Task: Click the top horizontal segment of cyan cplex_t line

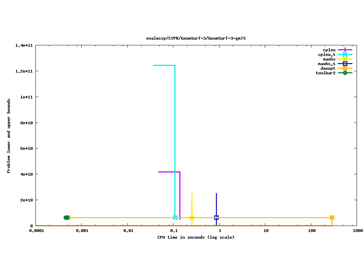Action: pyautogui.click(x=164, y=65)
